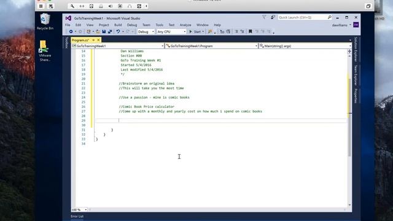Screen dimensions: 393x221
Task: Open the Tools menu
Action: [160, 25]
